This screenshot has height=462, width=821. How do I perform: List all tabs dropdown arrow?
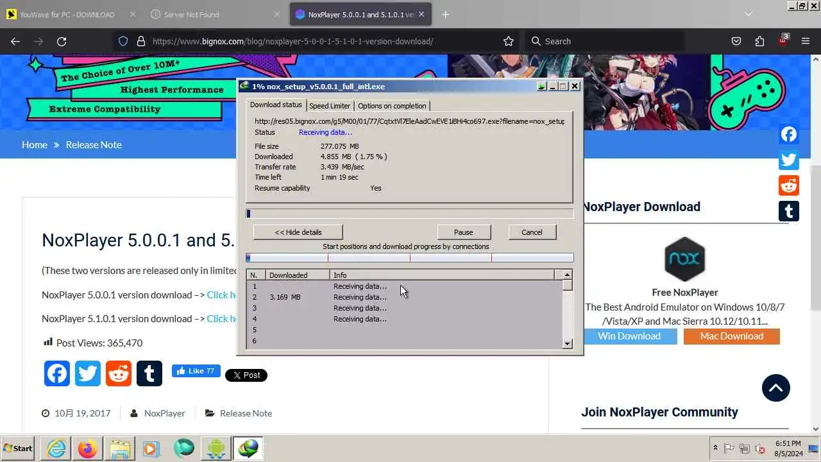pyautogui.click(x=748, y=14)
